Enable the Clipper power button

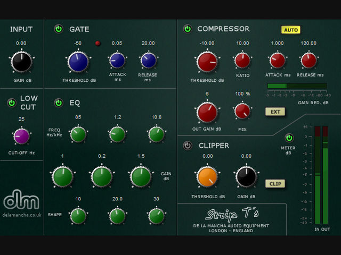(188, 146)
